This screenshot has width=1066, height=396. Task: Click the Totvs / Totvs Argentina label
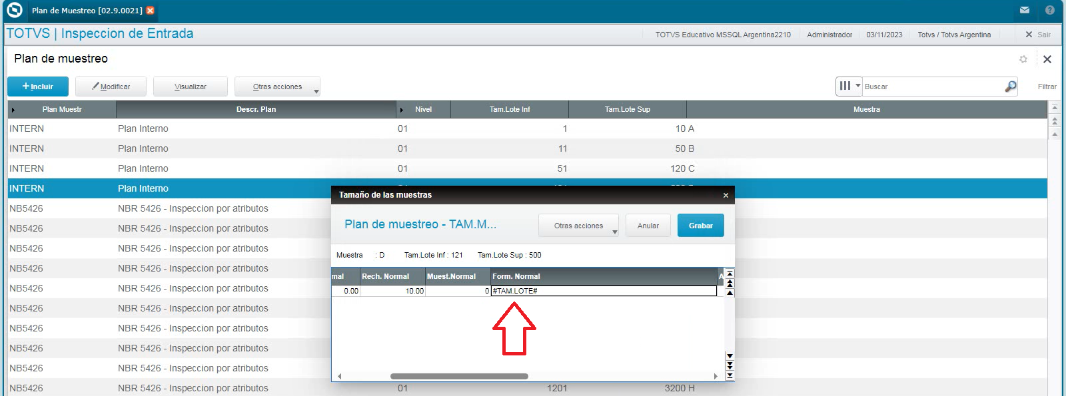[954, 35]
